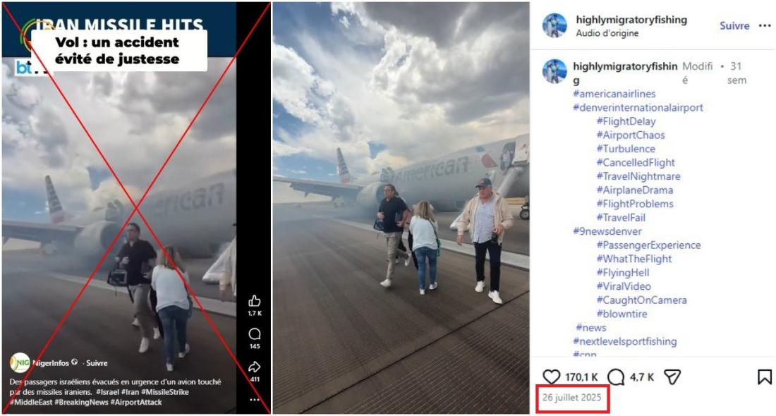Open the #blowntire hashtag
The width and height of the screenshot is (776, 416).
point(622,314)
